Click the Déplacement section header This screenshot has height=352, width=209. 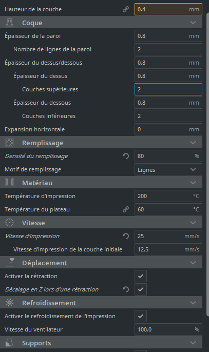pos(101,263)
